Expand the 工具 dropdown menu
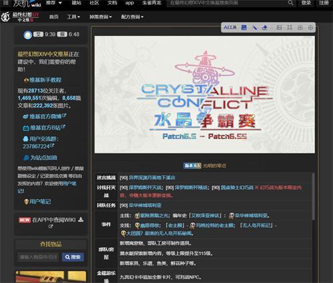The width and height of the screenshot is (333, 283). [74, 17]
